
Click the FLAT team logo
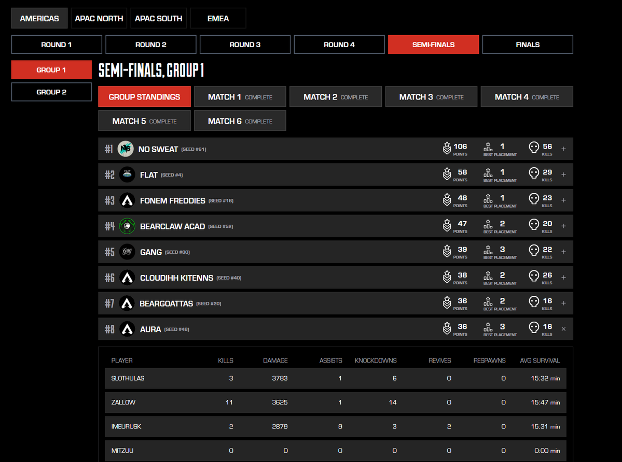click(127, 175)
